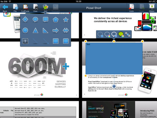Select the 600M+ devices slide
This screenshot has width=157, height=118.
tap(39, 69)
